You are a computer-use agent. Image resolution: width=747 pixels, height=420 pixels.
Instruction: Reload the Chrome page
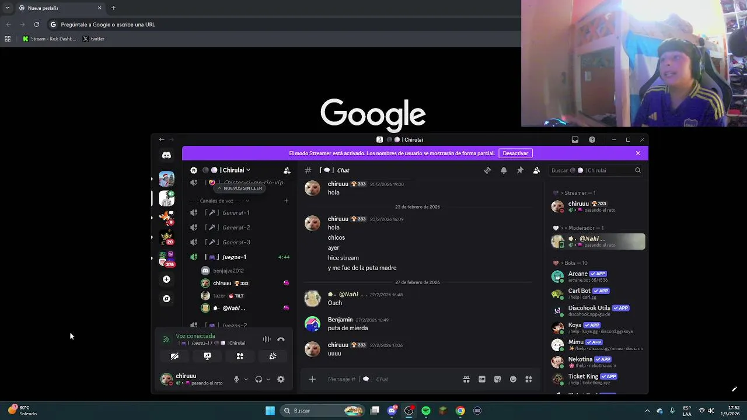(36, 24)
